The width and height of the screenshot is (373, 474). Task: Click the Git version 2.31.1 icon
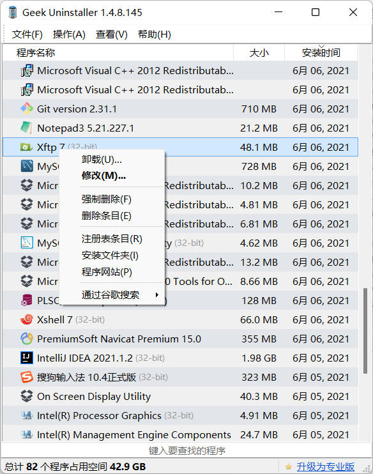pyautogui.click(x=27, y=109)
